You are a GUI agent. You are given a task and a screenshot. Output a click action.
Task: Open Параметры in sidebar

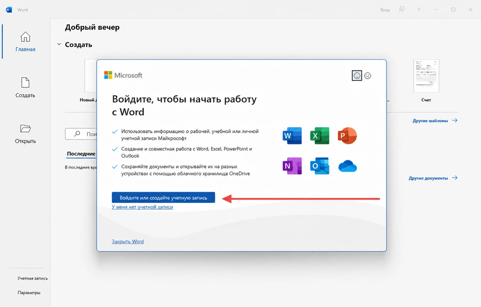pos(29,293)
